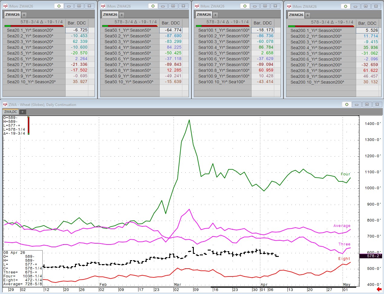Add a new tab in the Season100 IMon window
384x294 pixels.
pyautogui.click(x=215, y=14)
